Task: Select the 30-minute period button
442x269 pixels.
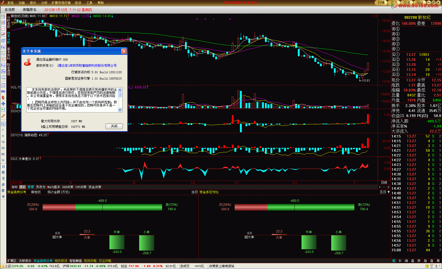Action: 3,148
